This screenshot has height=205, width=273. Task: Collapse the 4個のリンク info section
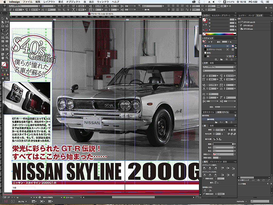[x=239, y=180]
